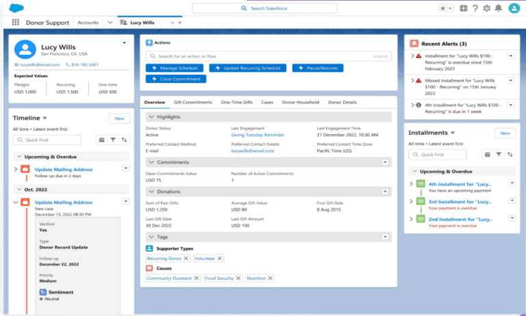Remove the Food Security tag
Viewport: 526px width, 316px height.
238,278
